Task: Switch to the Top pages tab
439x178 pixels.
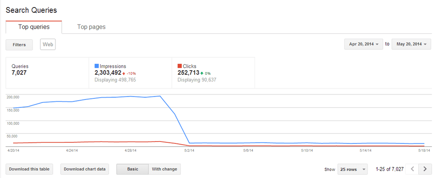Action: (x=91, y=27)
